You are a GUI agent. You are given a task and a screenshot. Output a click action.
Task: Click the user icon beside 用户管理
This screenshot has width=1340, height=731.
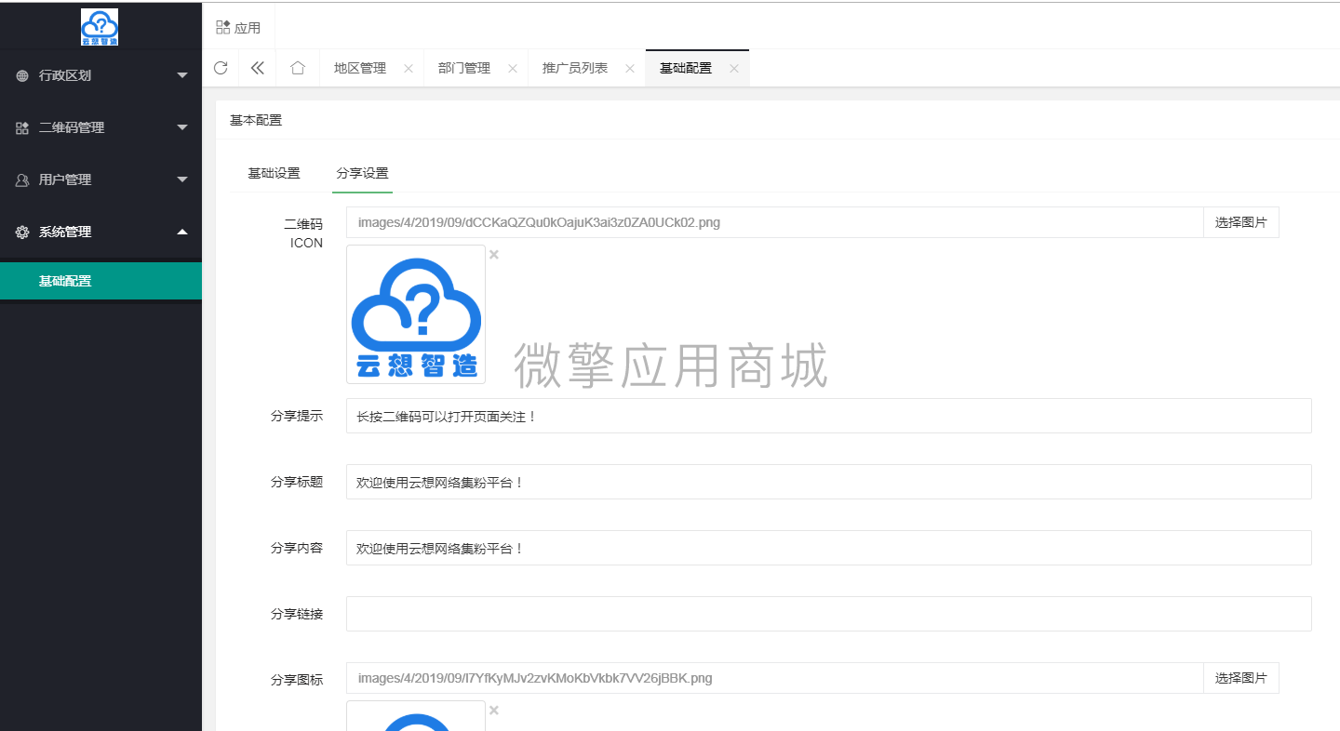point(22,180)
